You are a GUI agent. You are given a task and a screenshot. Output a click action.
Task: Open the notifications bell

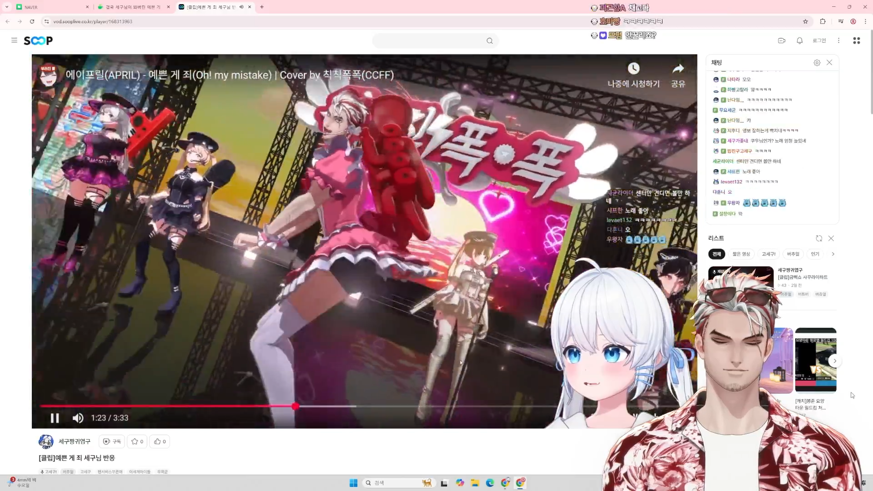point(799,41)
